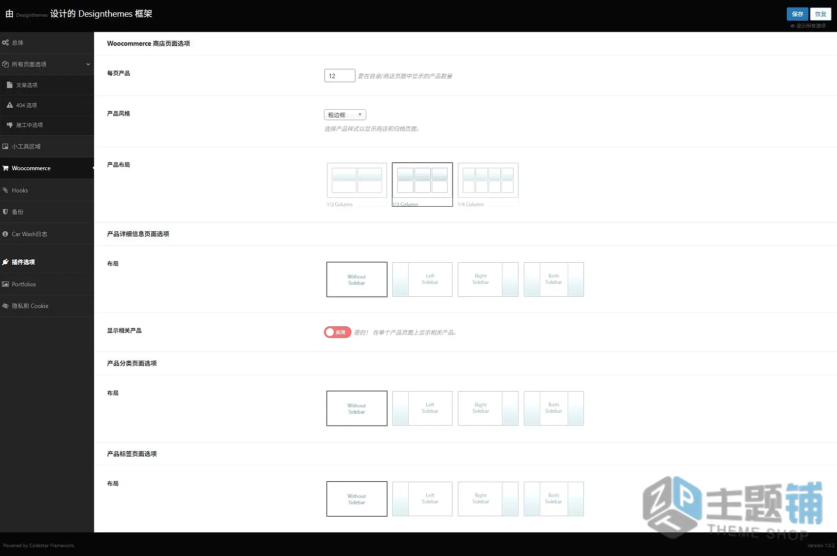Choose Right Sidebar for product detail layout
The image size is (837, 556).
tap(488, 279)
